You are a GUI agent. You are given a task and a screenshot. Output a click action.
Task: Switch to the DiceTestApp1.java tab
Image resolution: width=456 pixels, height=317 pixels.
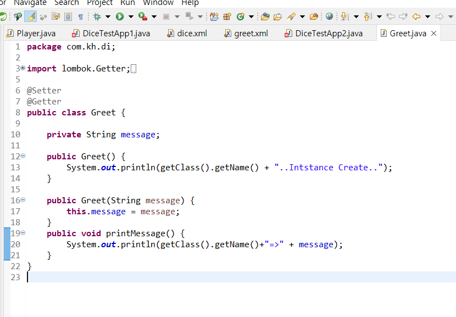pyautogui.click(x=111, y=34)
